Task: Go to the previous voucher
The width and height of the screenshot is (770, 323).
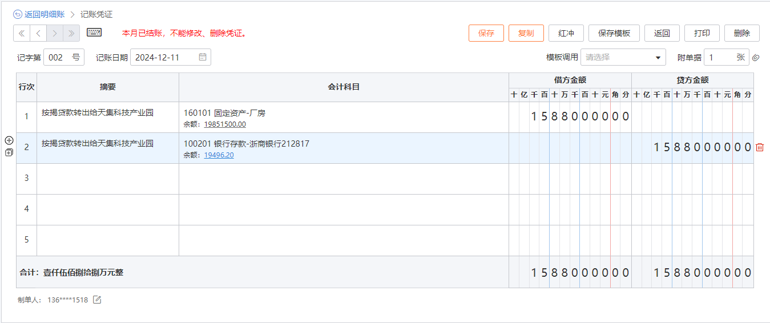Action: (x=38, y=33)
